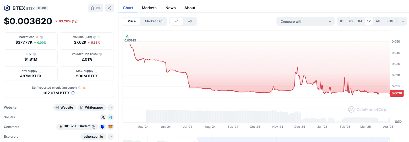Click the shield wallet icon
The width and height of the screenshot is (409, 142).
click(x=103, y=127)
